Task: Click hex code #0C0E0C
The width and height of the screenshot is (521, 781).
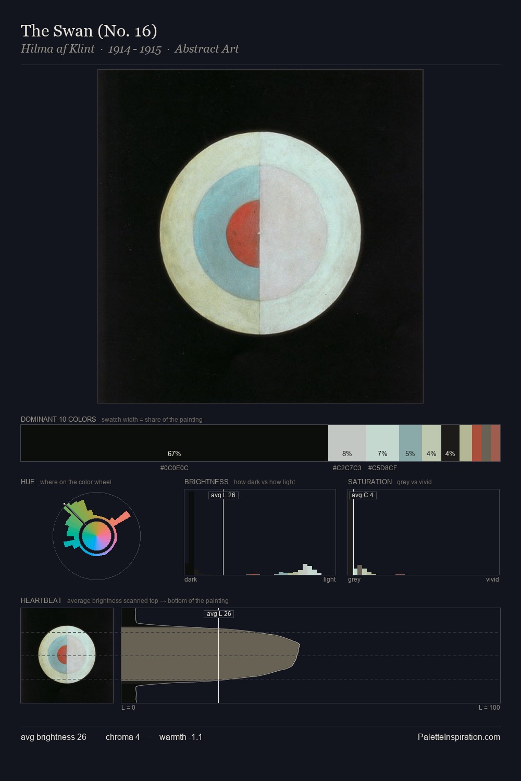Action: [x=175, y=468]
